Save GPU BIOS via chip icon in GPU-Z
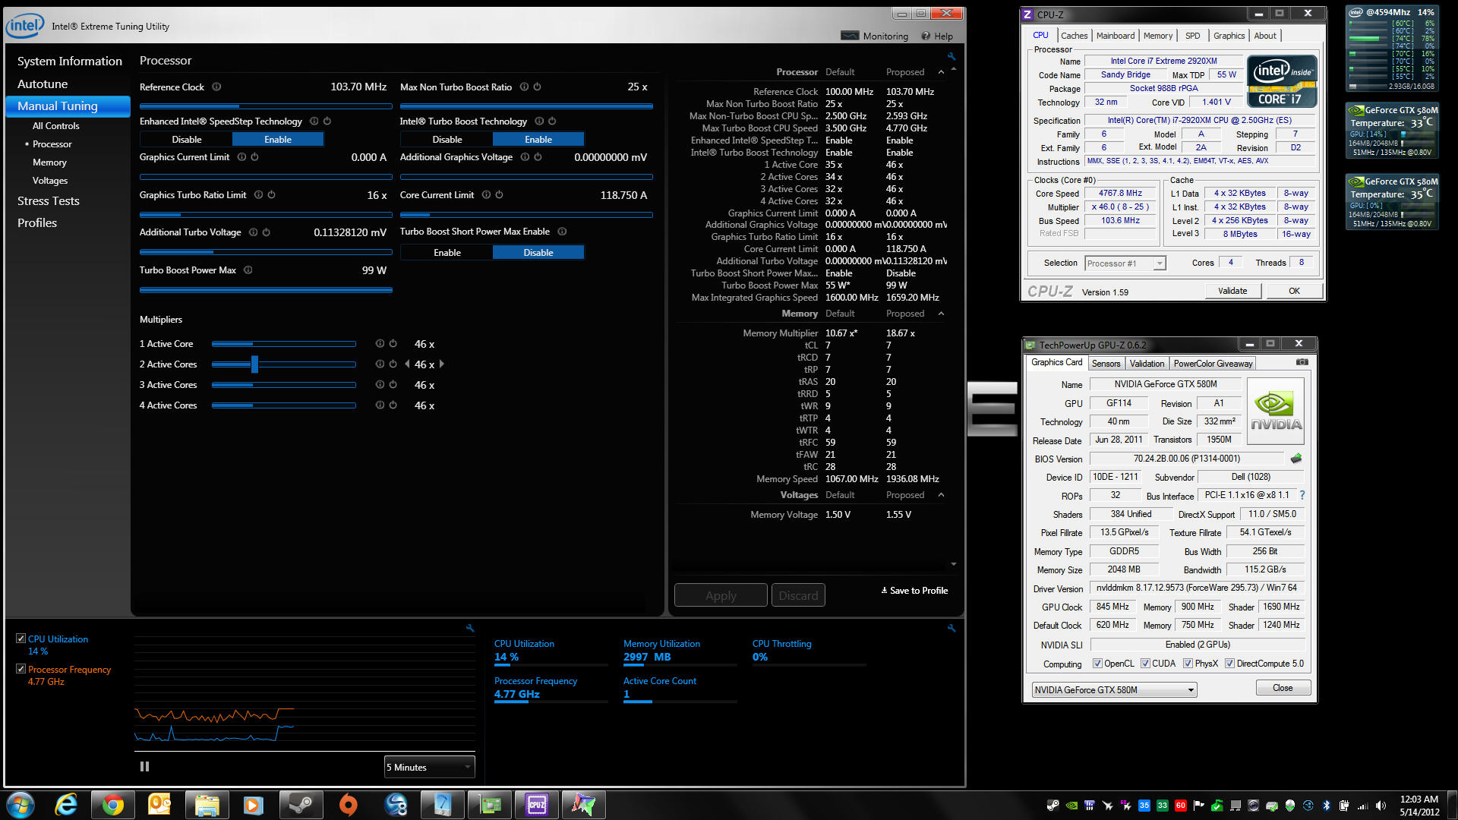 (1296, 459)
